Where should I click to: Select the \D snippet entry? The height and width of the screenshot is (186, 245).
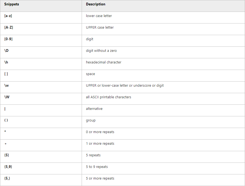tap(6, 50)
